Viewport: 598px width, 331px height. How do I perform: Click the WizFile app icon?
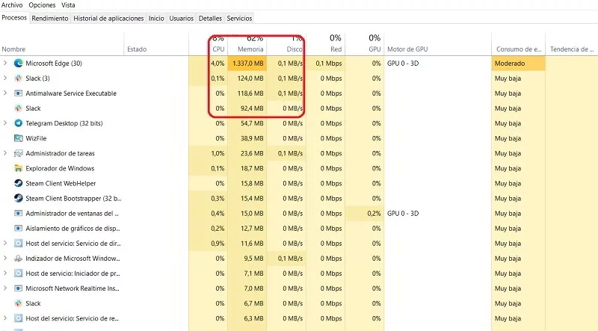coord(19,138)
